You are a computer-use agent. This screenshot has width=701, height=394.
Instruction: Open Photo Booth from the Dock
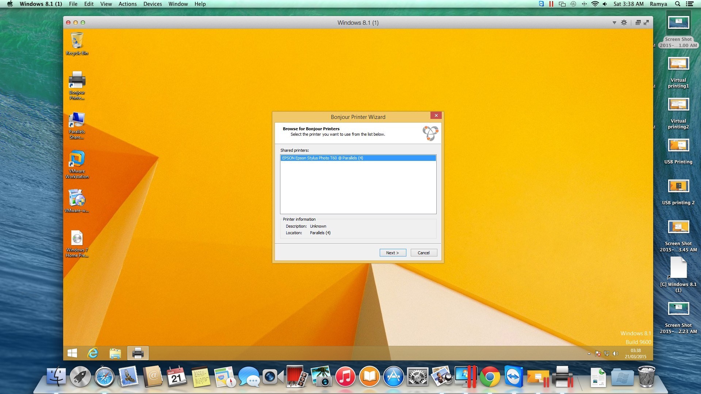[x=296, y=376]
